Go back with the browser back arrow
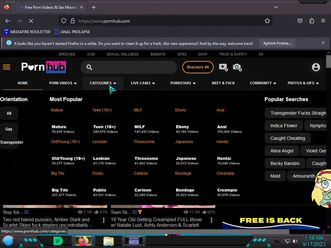Viewport: 331px width, 248px height. pyautogui.click(x=8, y=21)
